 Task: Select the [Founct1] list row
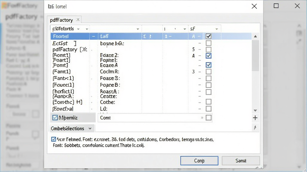click(151, 85)
